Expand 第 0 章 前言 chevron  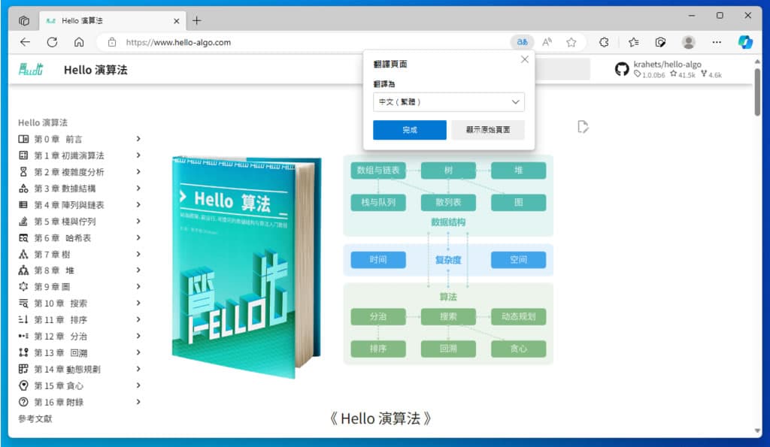138,139
